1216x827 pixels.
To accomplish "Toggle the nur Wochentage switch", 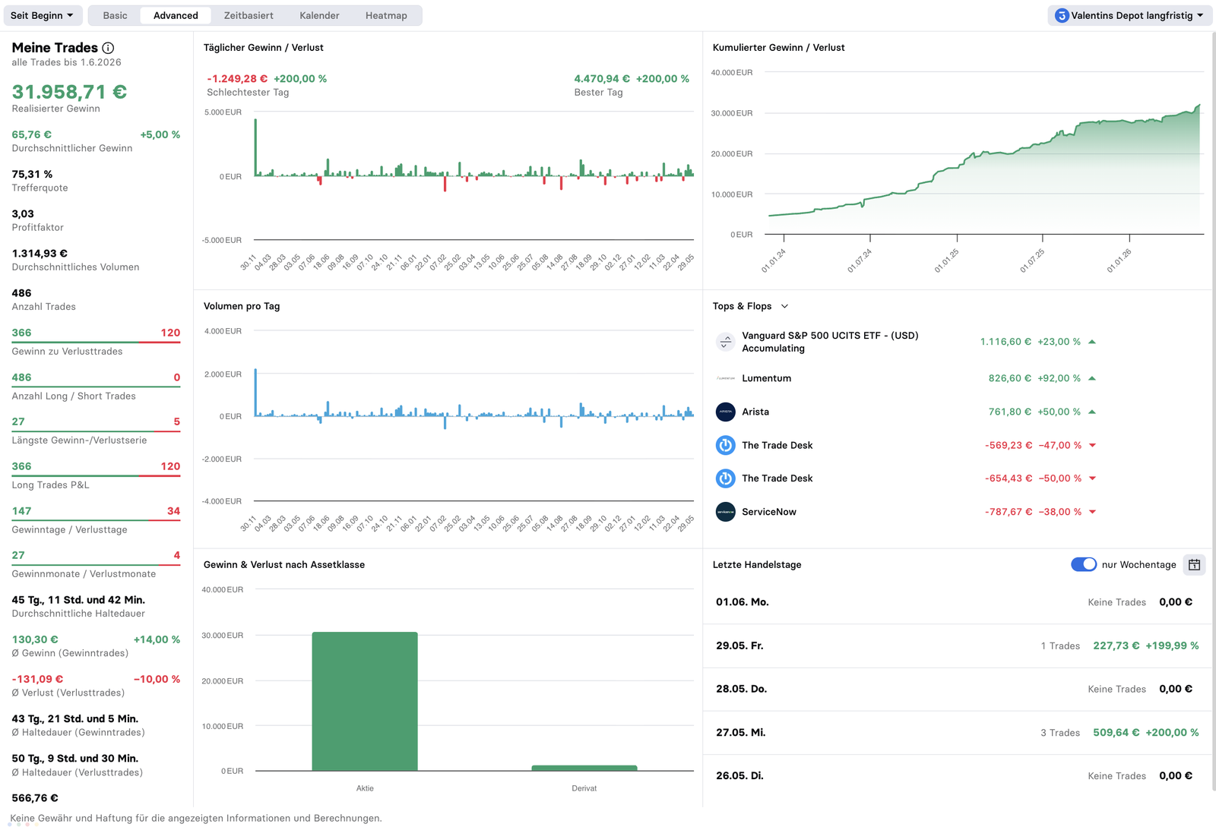I will coord(1084,564).
